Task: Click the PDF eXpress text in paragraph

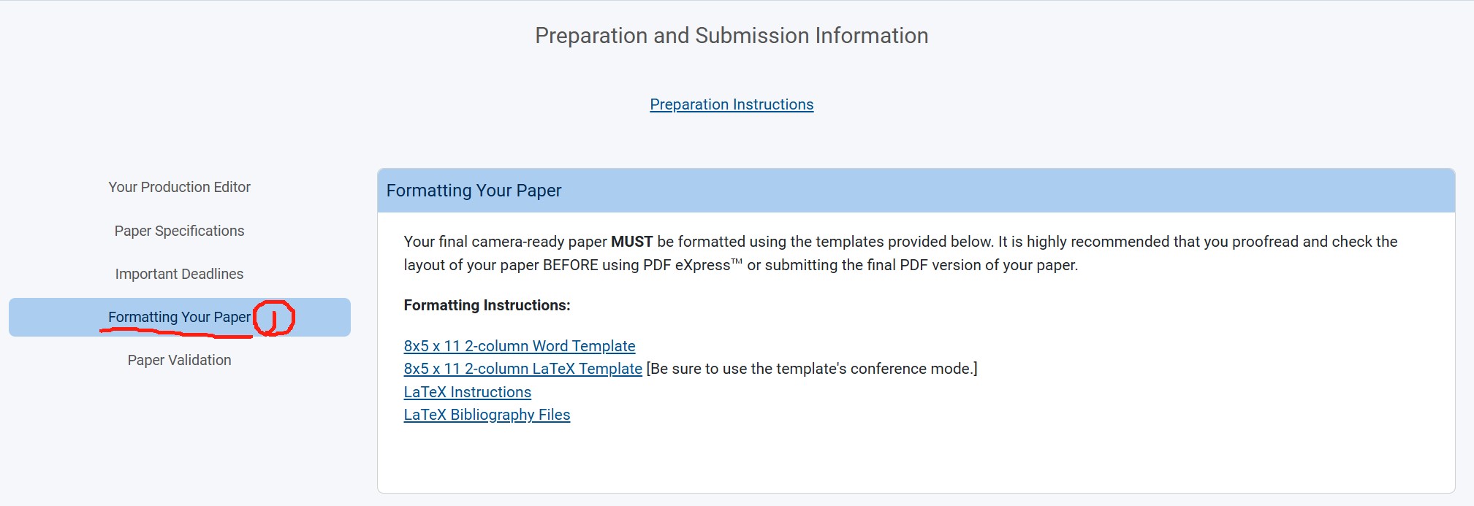Action: [686, 265]
